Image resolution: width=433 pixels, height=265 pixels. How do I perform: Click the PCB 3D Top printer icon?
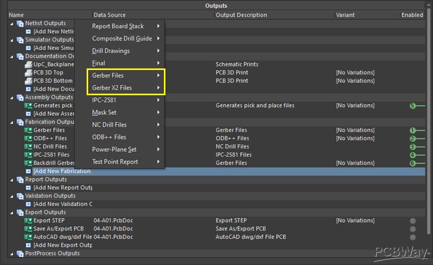point(28,73)
